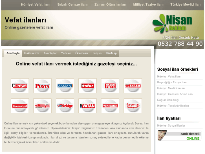Choose the Yeni Şafak newspaper logo

click(110, 106)
